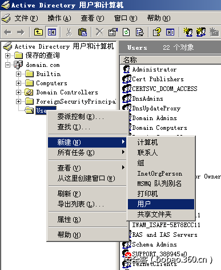This screenshot has width=221, height=270.
Task: Click the Export list toolbar icon
Action: pyautogui.click(x=139, y=32)
